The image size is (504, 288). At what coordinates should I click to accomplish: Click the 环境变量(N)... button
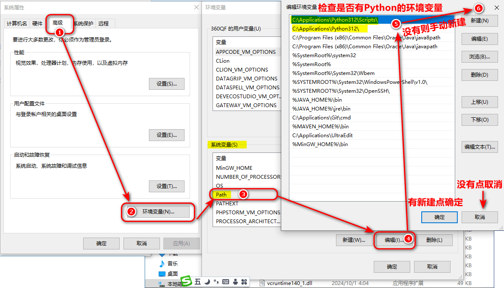(x=158, y=212)
